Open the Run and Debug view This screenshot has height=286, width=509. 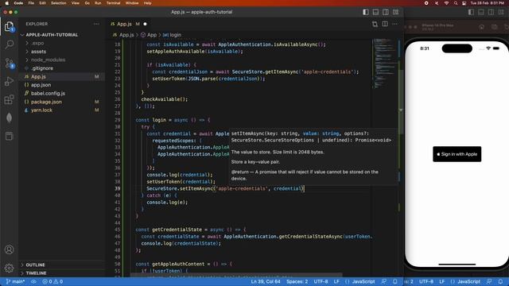[x=9, y=81]
